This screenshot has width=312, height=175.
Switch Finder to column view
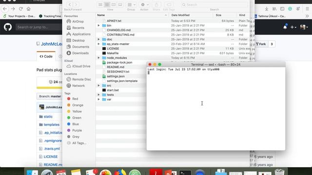(x=114, y=4)
